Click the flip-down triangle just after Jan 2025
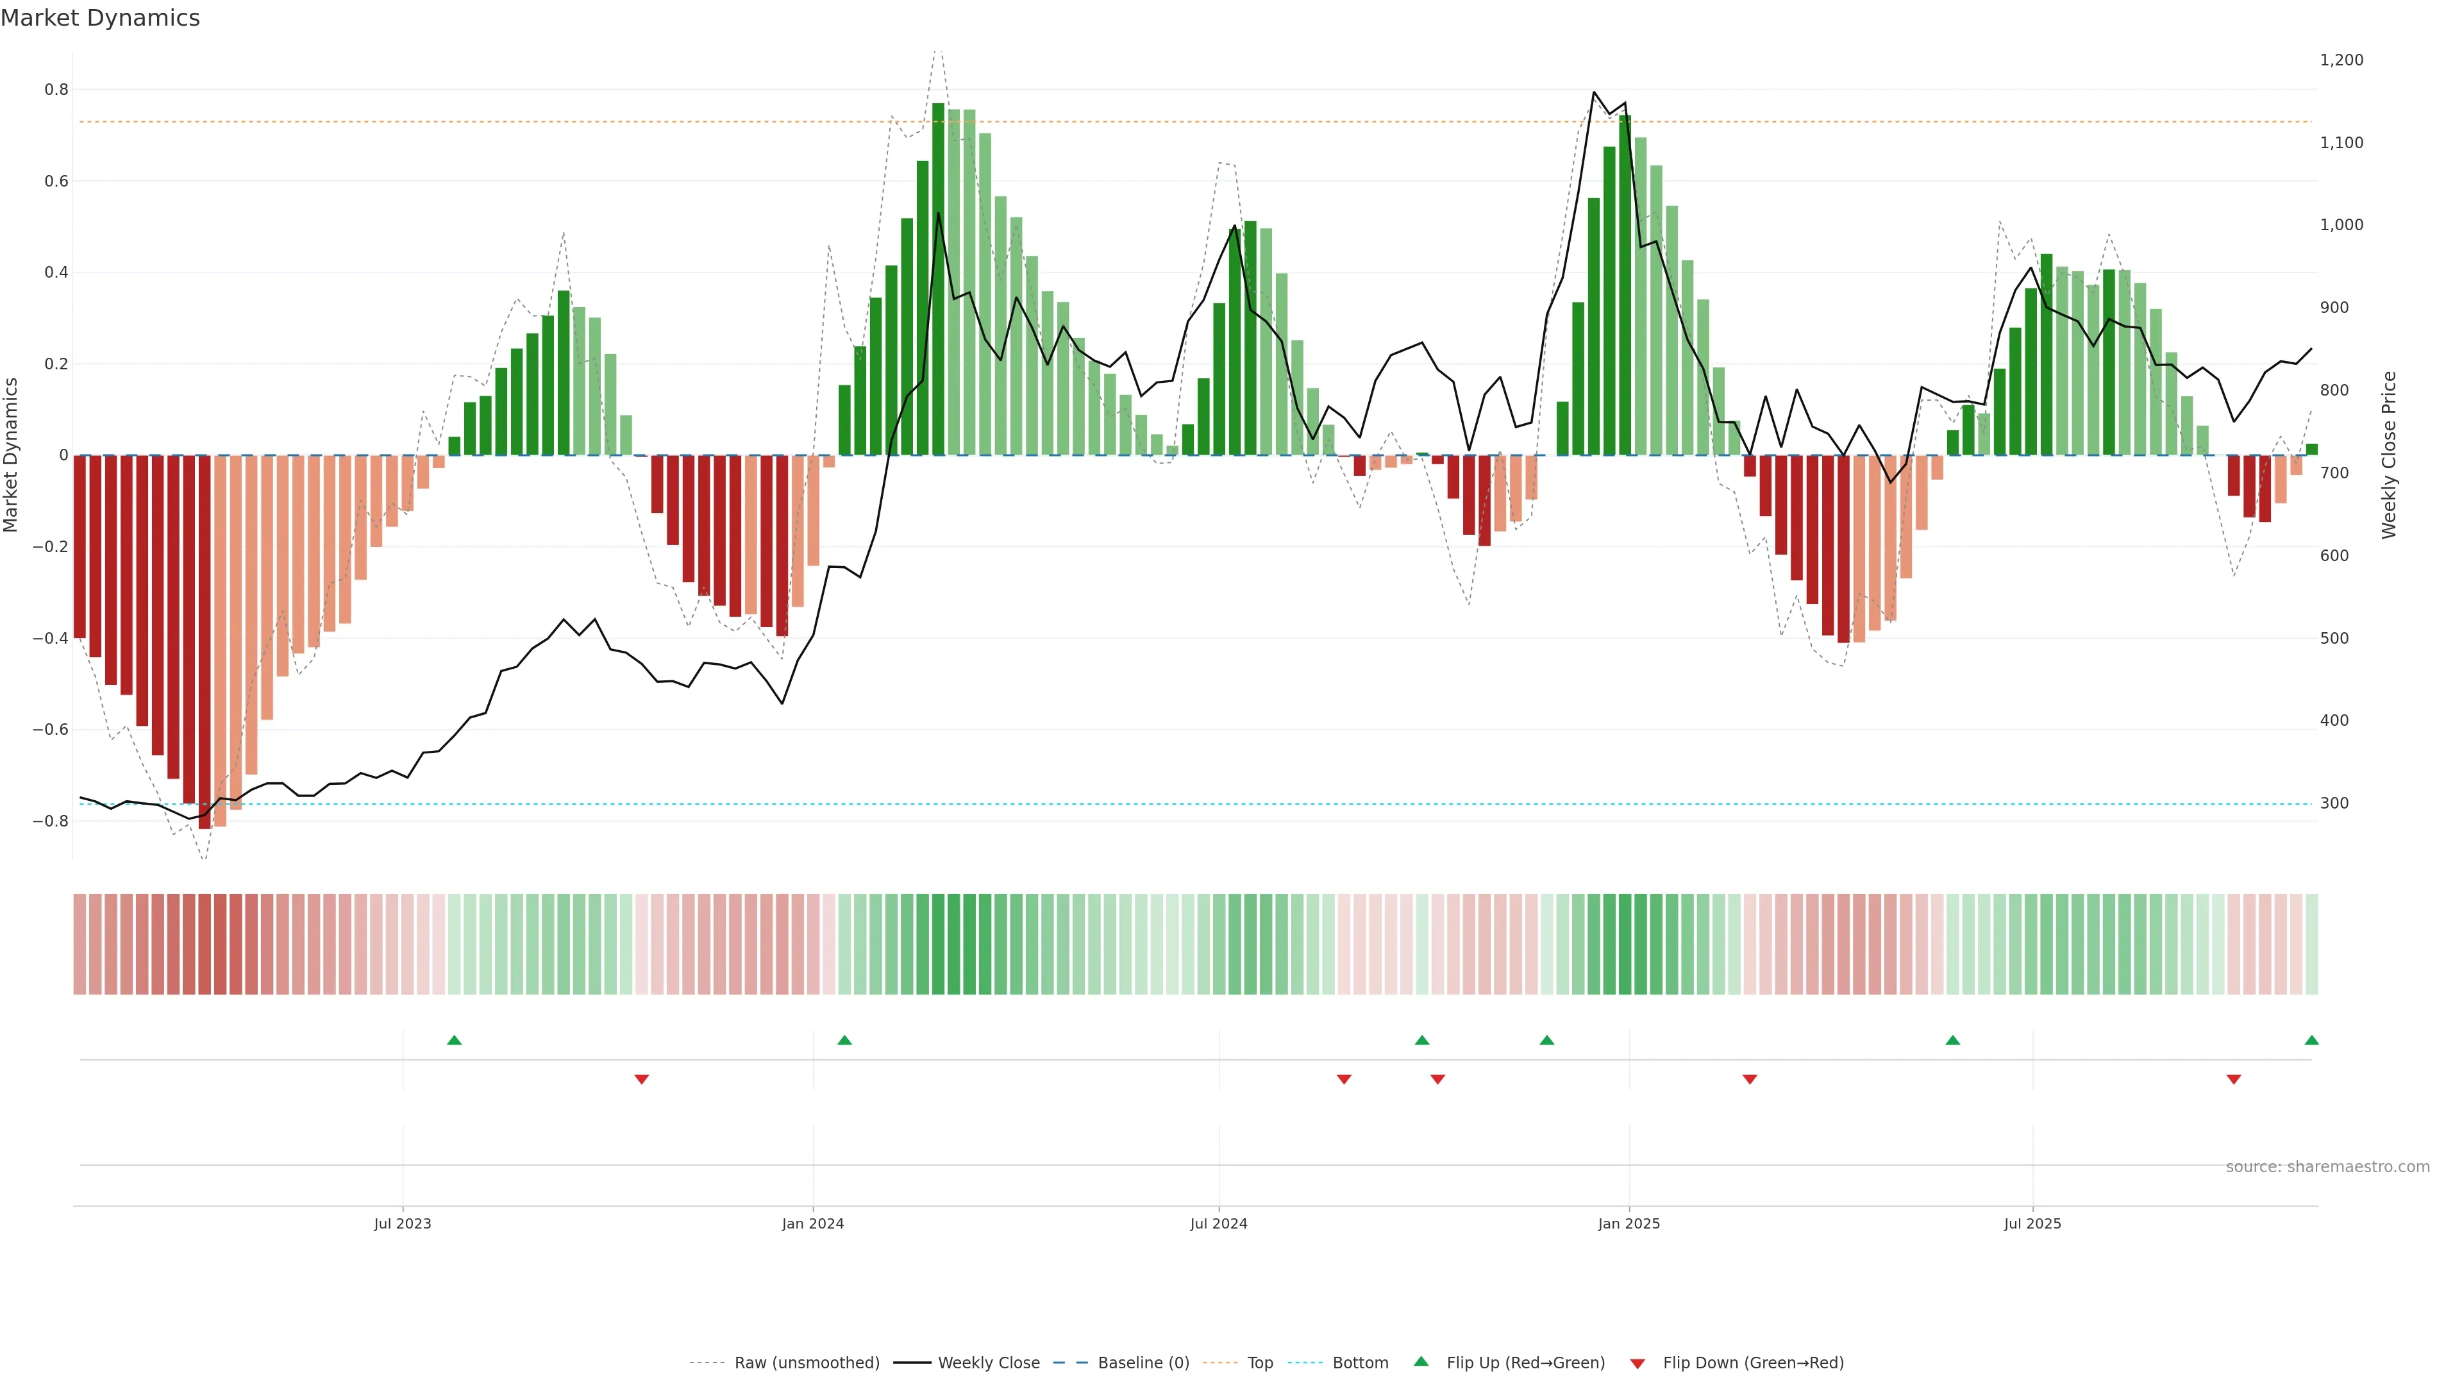The image size is (2462, 1385). point(1750,1079)
